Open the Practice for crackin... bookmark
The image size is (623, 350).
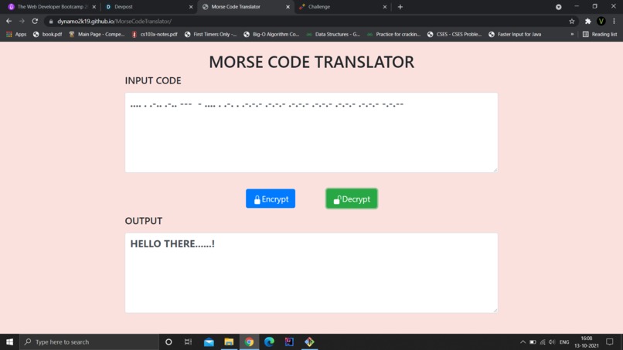pyautogui.click(x=393, y=34)
